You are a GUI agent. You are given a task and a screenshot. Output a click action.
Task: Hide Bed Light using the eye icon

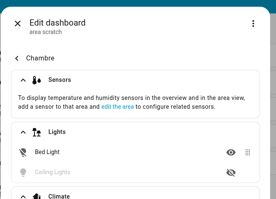click(x=231, y=152)
